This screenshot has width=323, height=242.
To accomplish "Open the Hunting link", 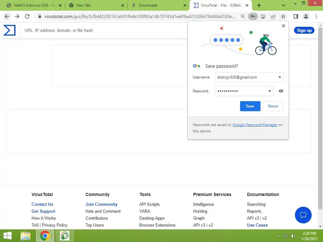I will (x=200, y=211).
